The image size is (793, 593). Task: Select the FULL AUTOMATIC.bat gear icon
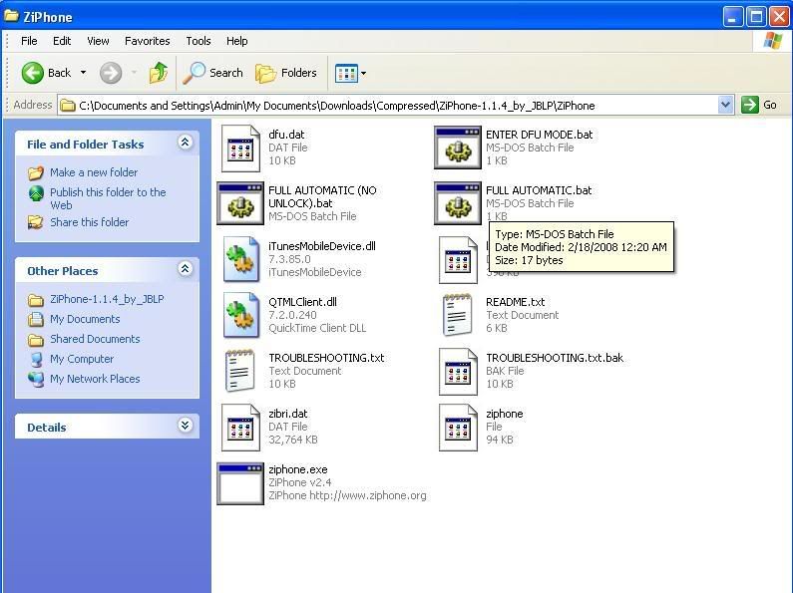[x=458, y=203]
